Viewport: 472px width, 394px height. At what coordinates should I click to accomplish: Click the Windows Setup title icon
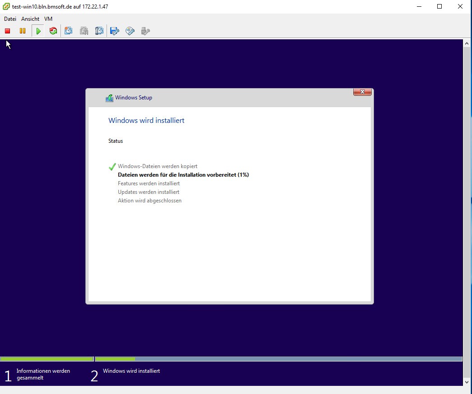(x=109, y=98)
